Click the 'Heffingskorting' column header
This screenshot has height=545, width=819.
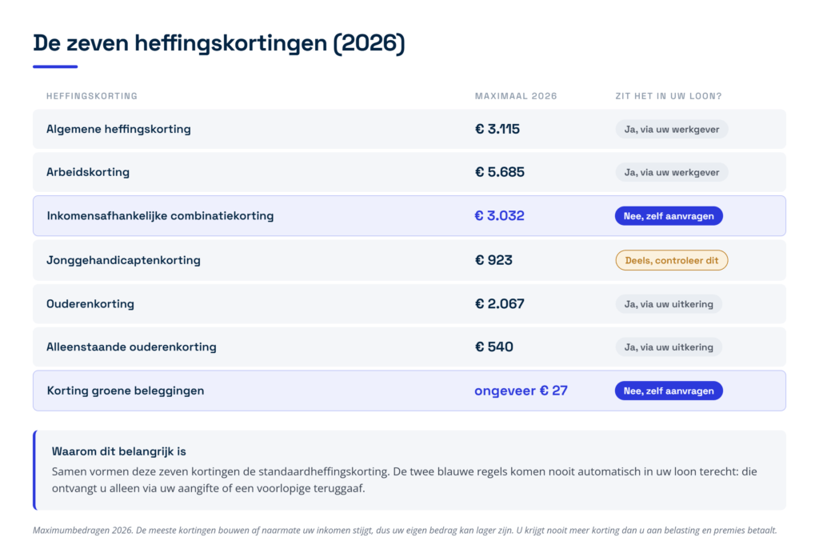[x=92, y=96]
